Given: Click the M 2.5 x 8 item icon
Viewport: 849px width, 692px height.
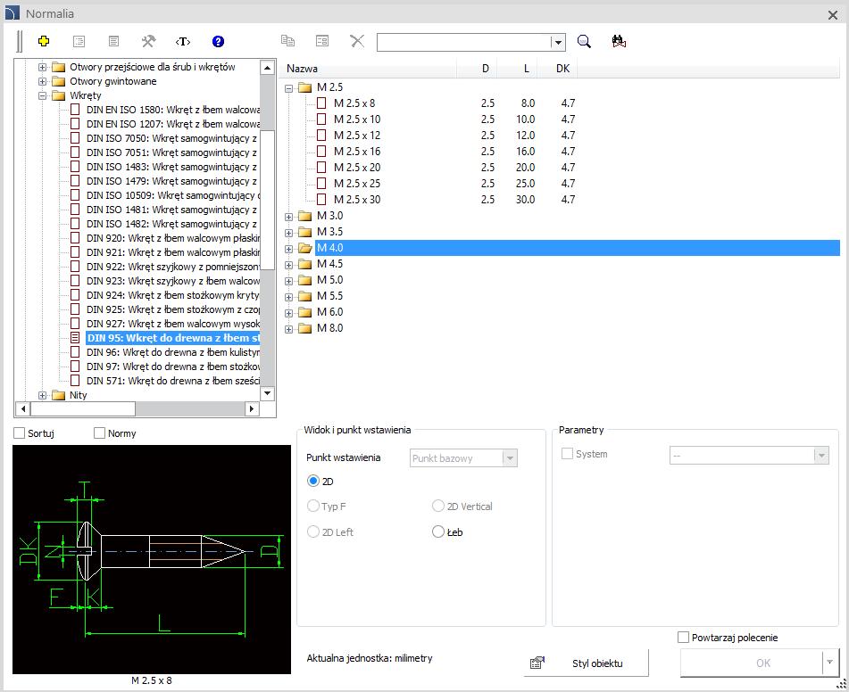Looking at the screenshot, I should tap(321, 103).
